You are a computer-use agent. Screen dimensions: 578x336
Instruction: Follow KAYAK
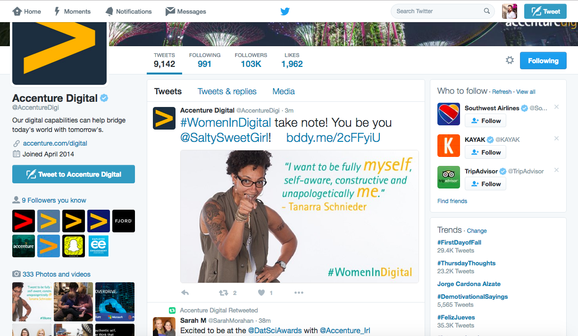tap(486, 152)
